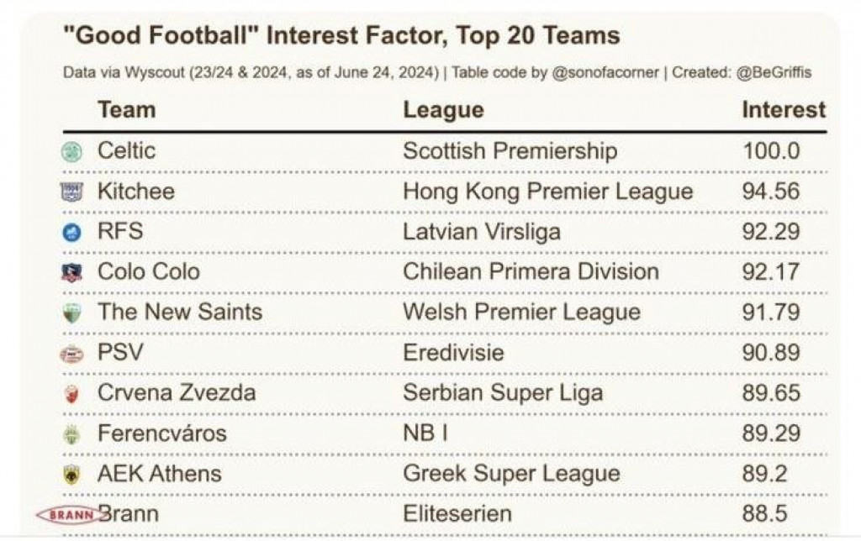Click the Interest column header

[x=784, y=110]
